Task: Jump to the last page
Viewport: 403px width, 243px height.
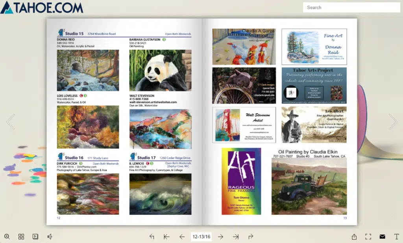Action: (236, 236)
